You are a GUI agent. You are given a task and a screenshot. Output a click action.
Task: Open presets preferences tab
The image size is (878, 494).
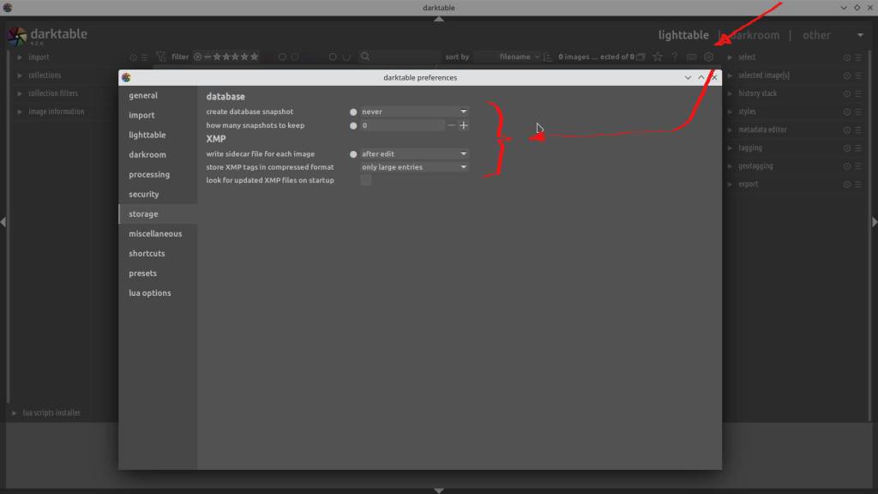coord(158,274)
